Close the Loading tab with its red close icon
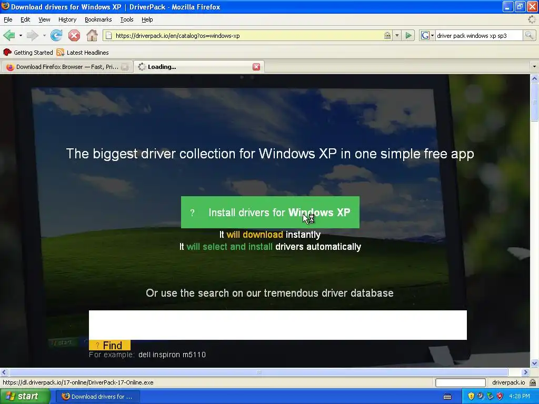The width and height of the screenshot is (539, 404). (x=256, y=67)
